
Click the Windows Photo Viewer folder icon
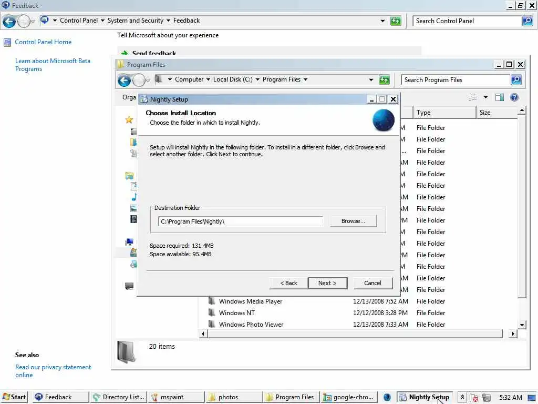click(x=212, y=324)
